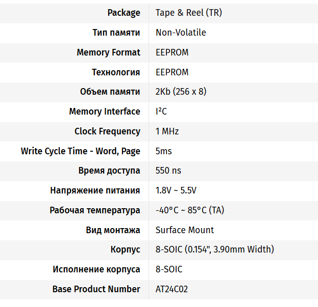
Task: Click the Non-Volatile value text
Action: (x=181, y=33)
